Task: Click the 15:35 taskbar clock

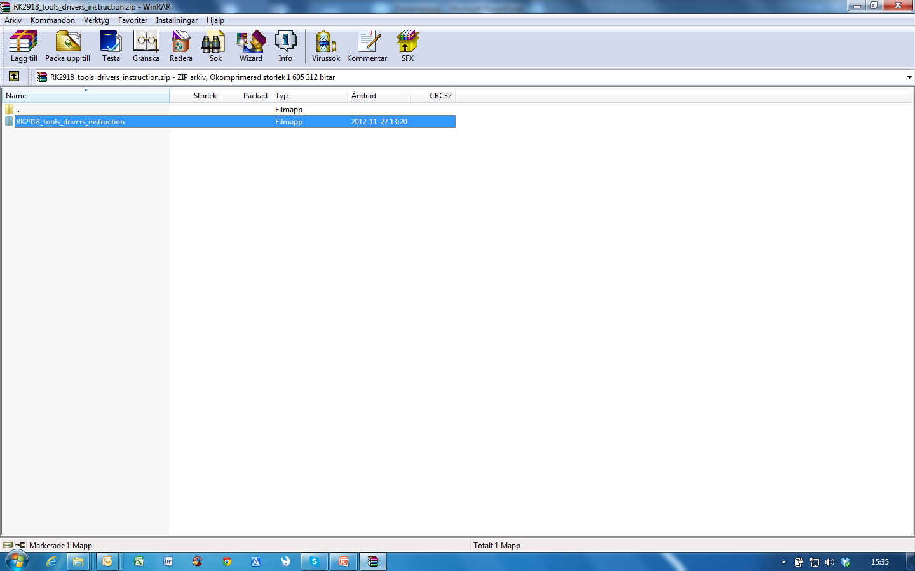Action: [880, 562]
